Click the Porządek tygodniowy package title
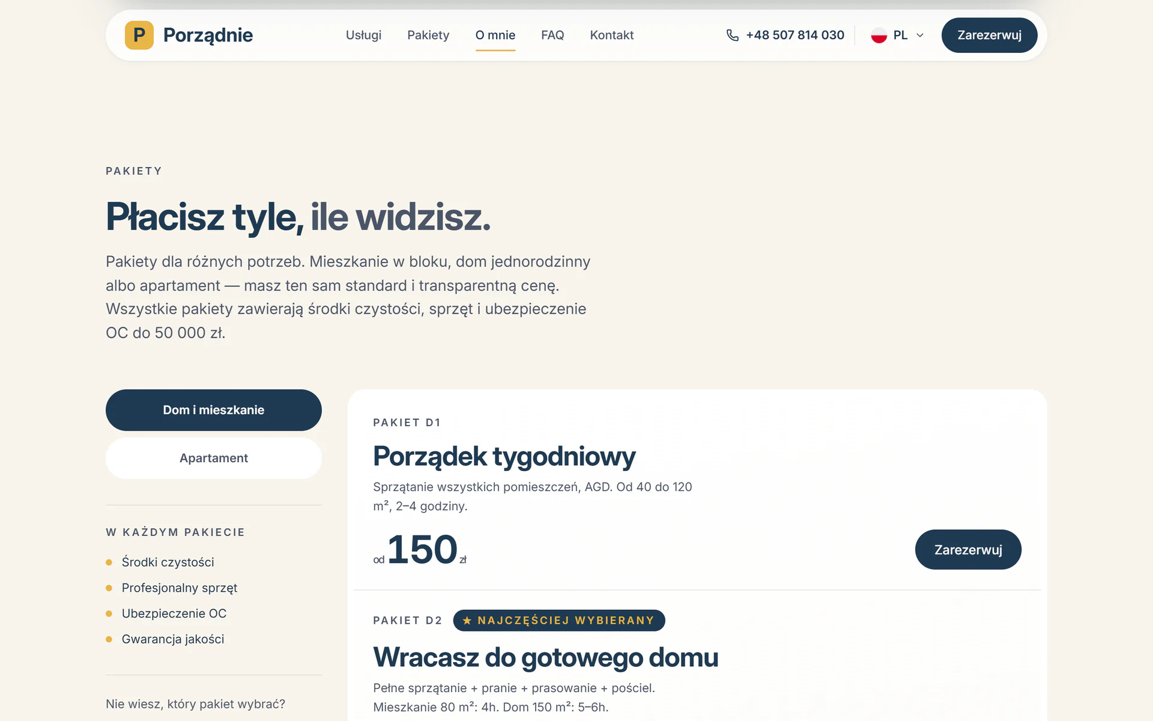The width and height of the screenshot is (1153, 721). click(x=504, y=457)
